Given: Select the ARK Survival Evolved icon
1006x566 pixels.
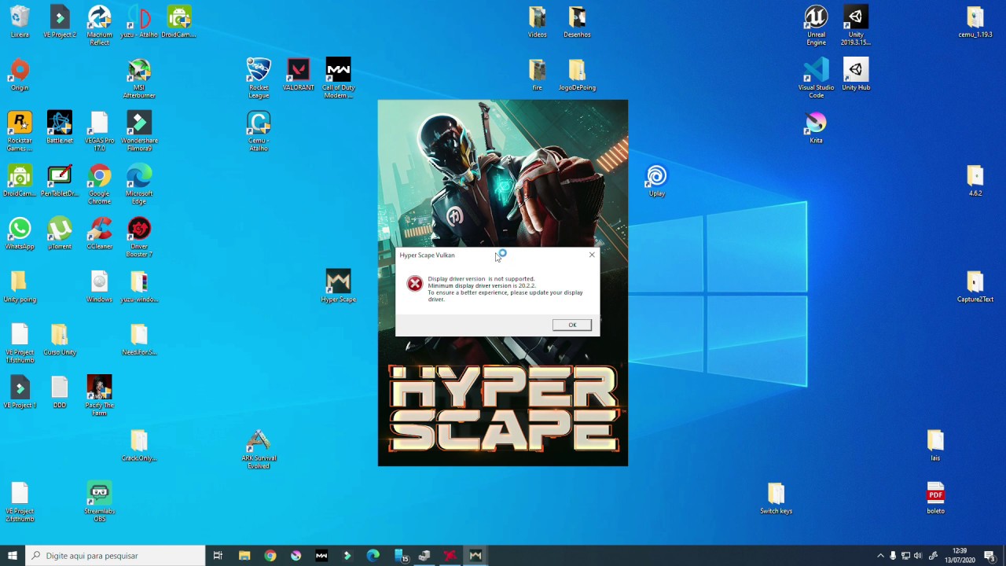Looking at the screenshot, I should 259,450.
